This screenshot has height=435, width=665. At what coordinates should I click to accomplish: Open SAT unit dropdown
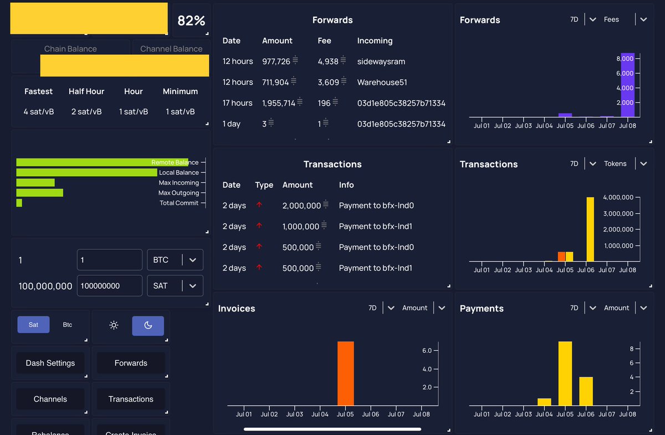point(175,286)
